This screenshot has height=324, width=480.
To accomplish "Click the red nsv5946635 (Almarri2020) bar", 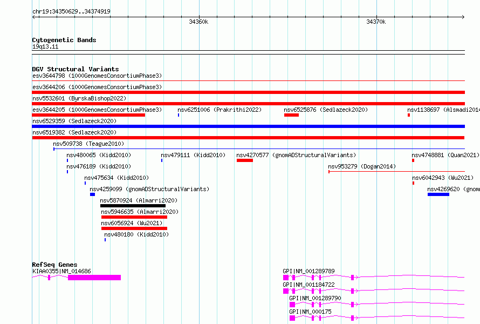I will (x=134, y=217).
